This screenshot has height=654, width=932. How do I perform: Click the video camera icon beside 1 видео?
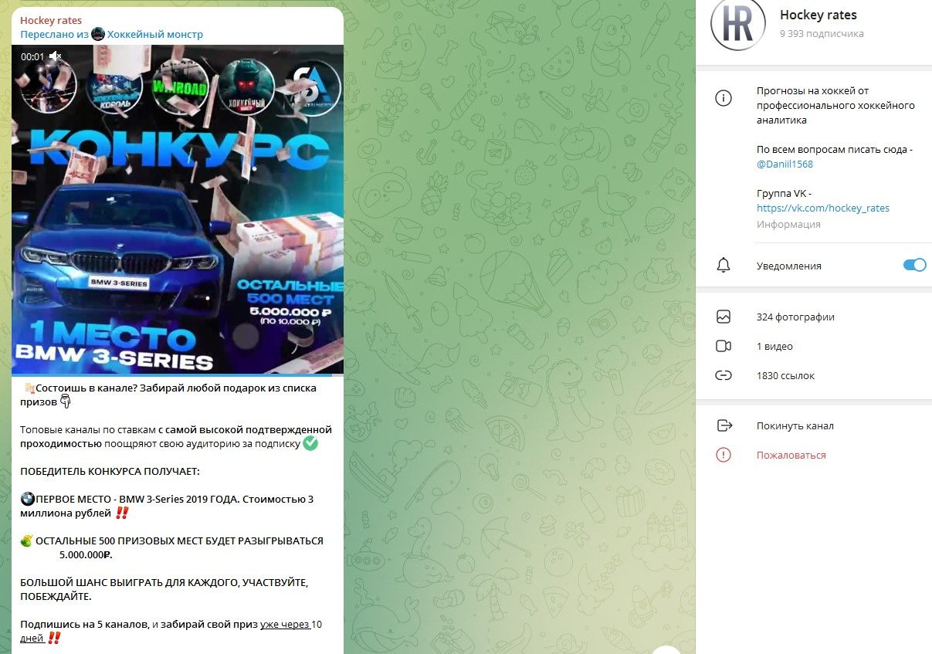(724, 346)
